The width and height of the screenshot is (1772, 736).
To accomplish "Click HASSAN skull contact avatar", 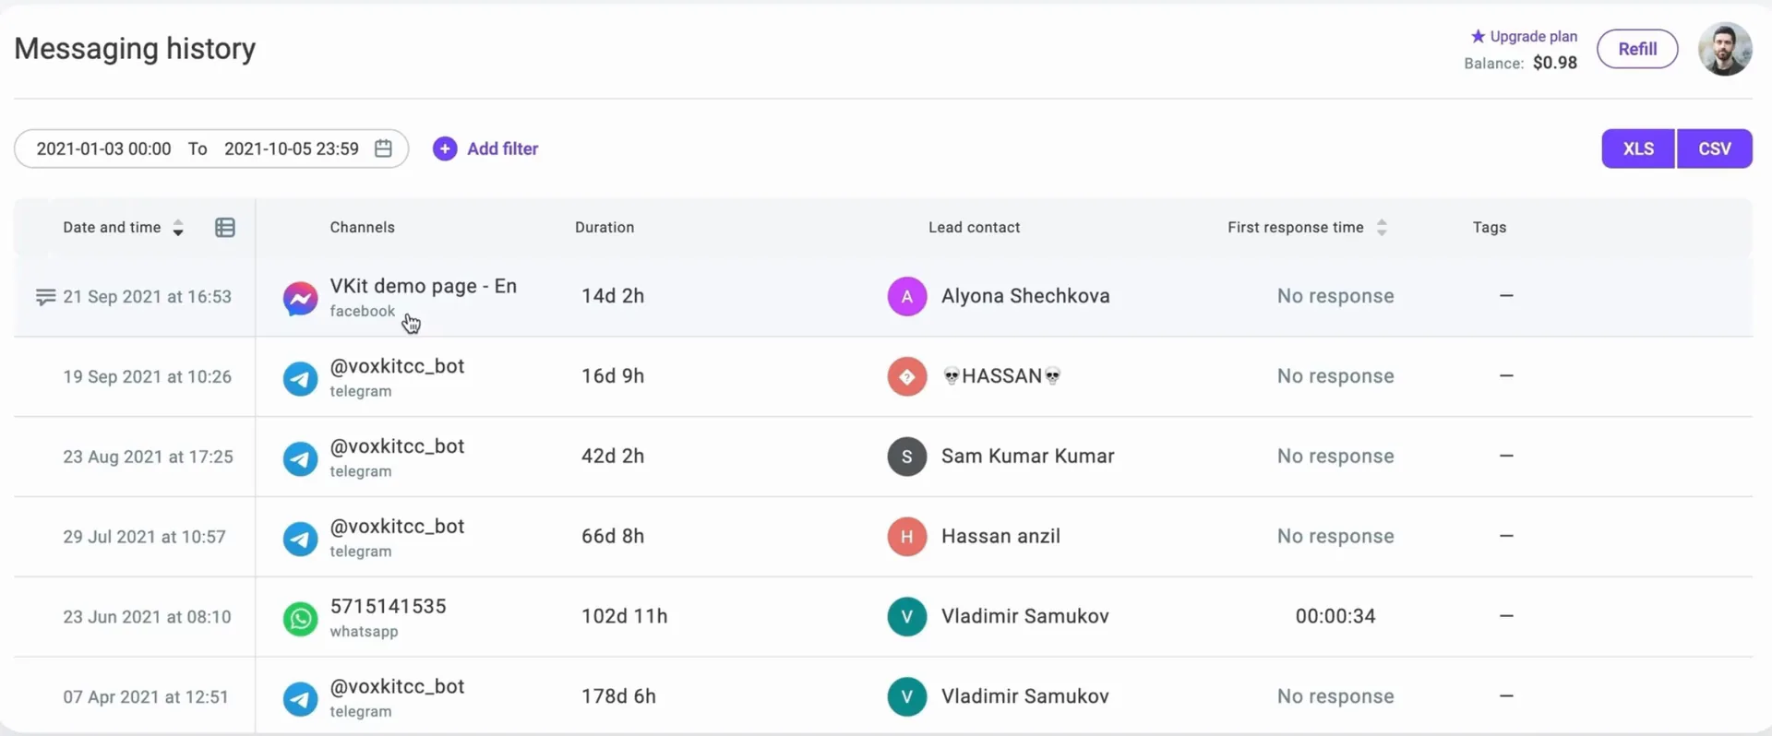I will tap(907, 376).
